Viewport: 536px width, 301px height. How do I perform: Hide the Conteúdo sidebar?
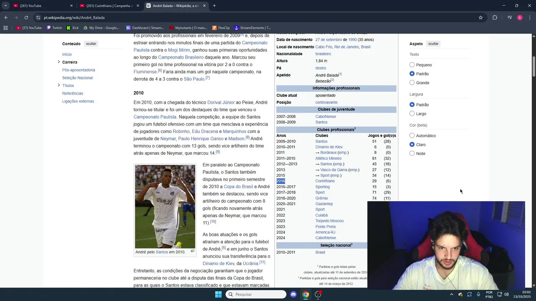91,44
